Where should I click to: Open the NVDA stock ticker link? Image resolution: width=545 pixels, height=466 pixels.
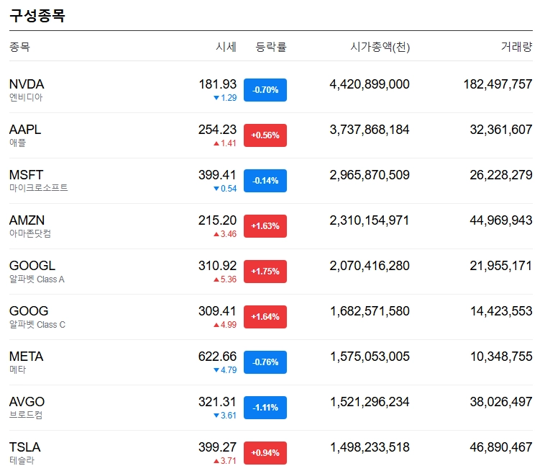pos(27,84)
